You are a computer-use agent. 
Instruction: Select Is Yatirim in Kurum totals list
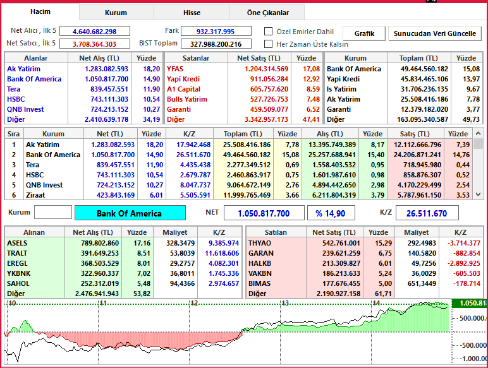341,89
